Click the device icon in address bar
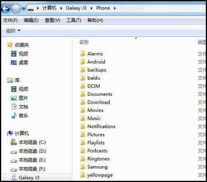207x182 pixels. point(31,9)
